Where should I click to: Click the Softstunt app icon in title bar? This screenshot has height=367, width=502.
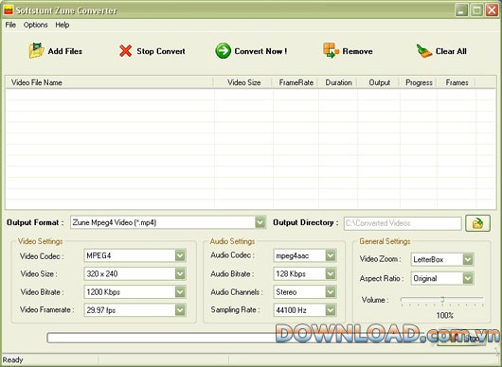pyautogui.click(x=8, y=10)
